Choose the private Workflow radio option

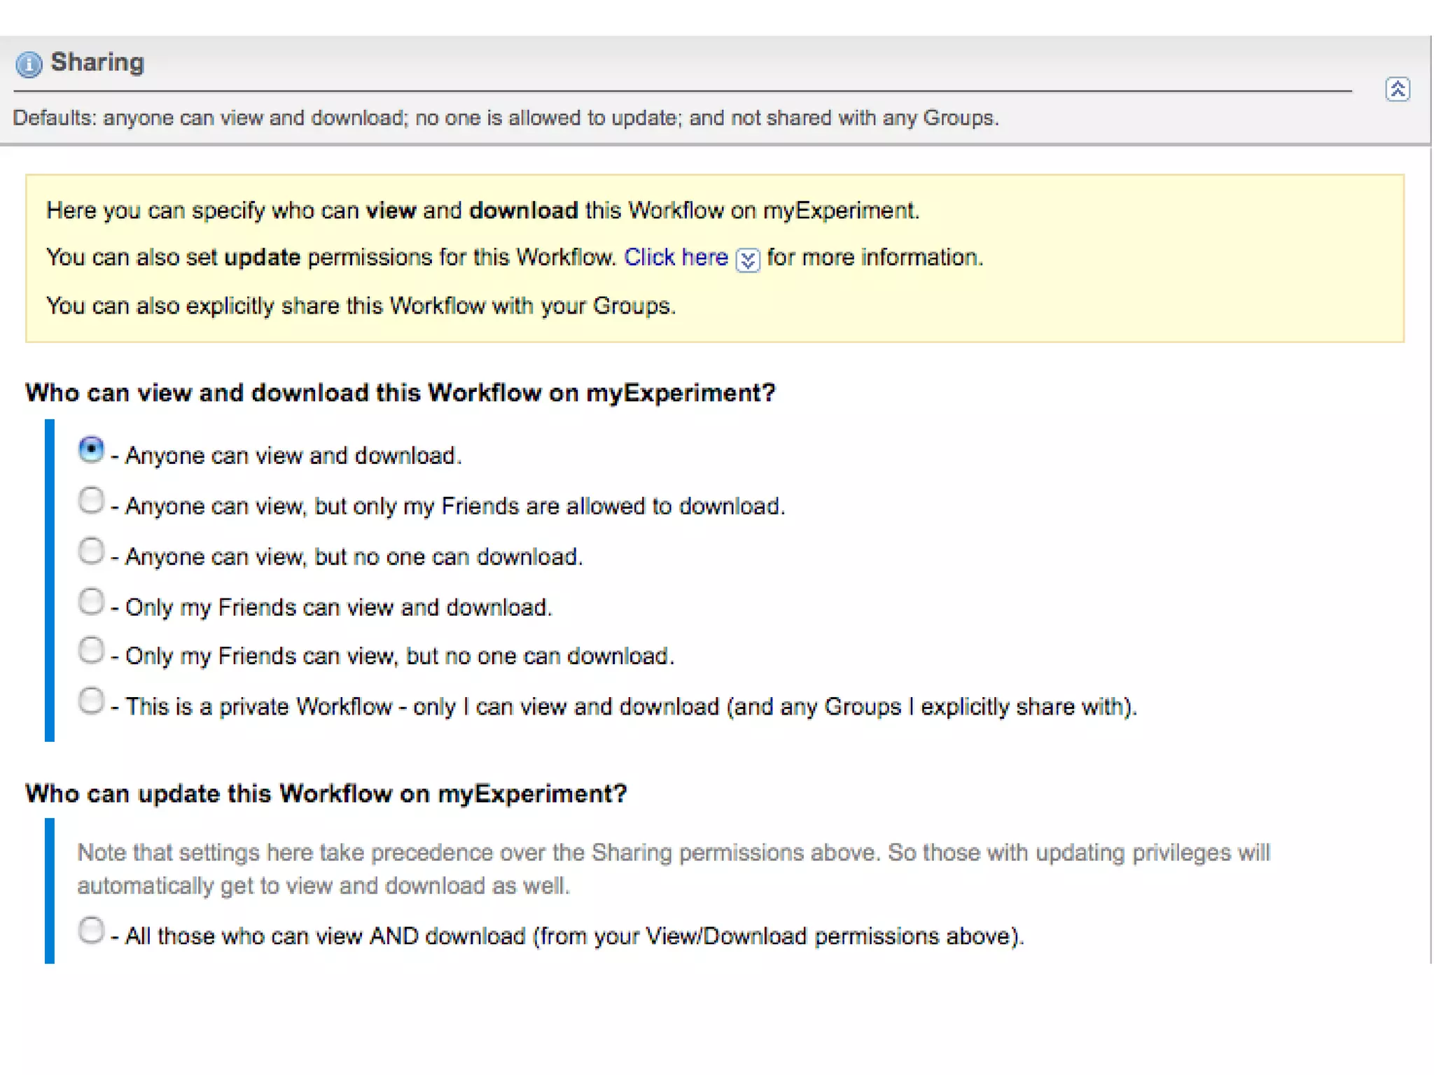91,701
